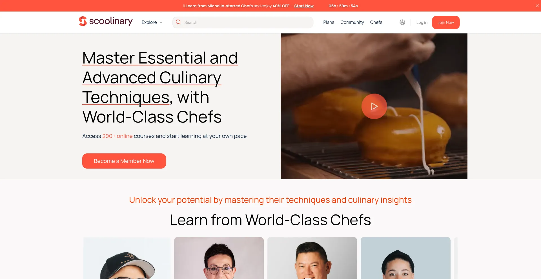Open the Plans page
The height and width of the screenshot is (279, 541).
[x=329, y=22]
